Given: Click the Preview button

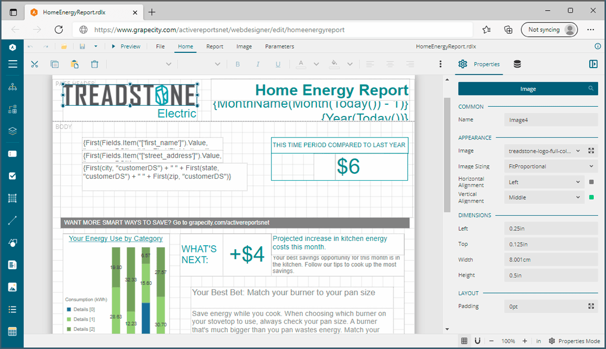Looking at the screenshot, I should tap(125, 47).
